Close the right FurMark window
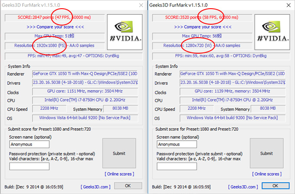The height and width of the screenshot is (194, 295). pyautogui.click(x=288, y=5)
